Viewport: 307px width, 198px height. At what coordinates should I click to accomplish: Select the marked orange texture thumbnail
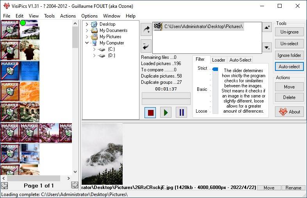[10, 91]
